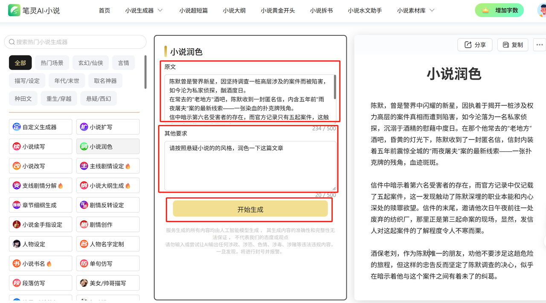Click the 小说大纲生成 icon
Viewport: 546px width, 303px height.
[x=84, y=185]
